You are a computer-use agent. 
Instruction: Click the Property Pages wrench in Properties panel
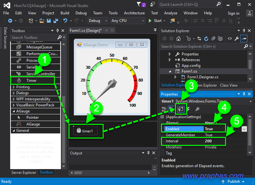pos(197,109)
